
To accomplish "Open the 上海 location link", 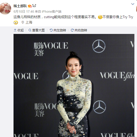I will pyautogui.click(x=29, y=23).
